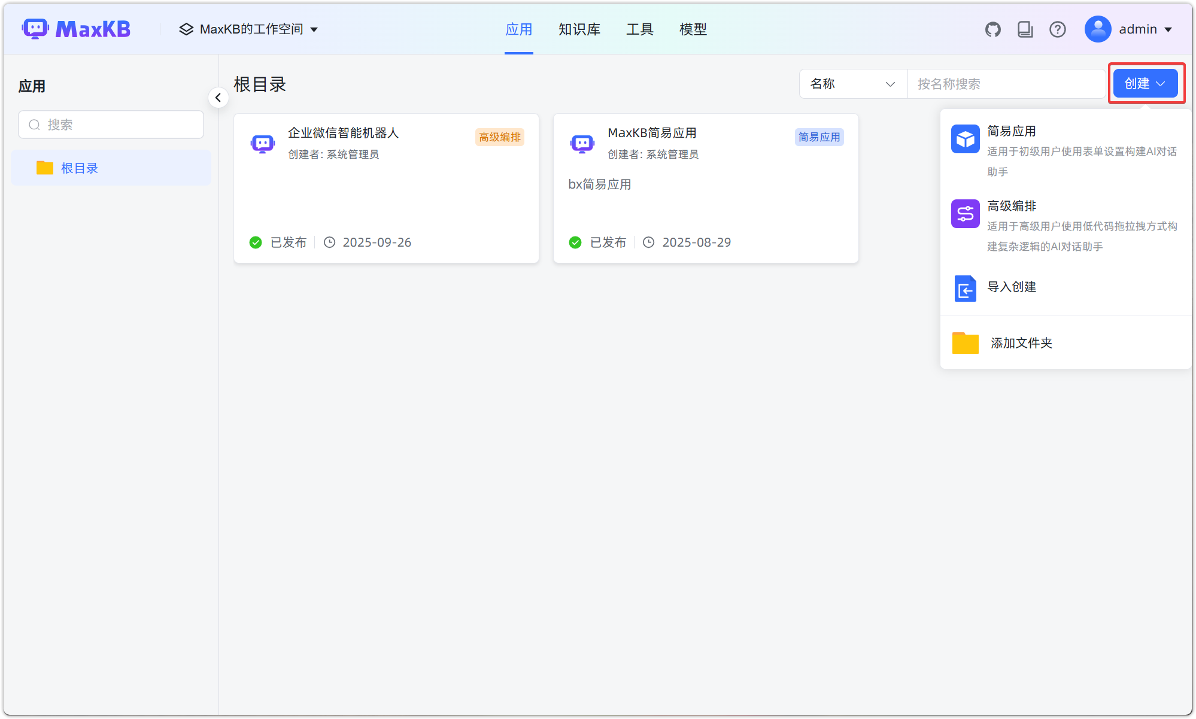Select the 根目录 folder in sidebar
Screen dimensions: 1196x719
(80, 168)
